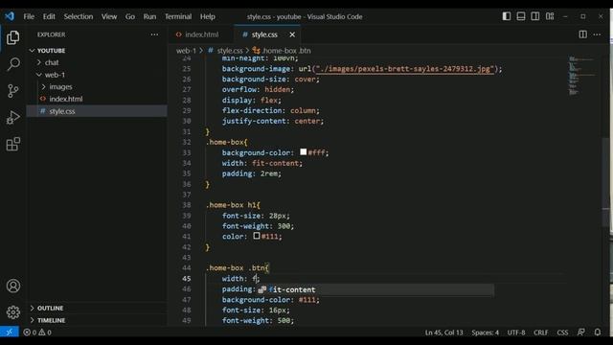Change encoding via UTF-8
613x345 pixels.
516,333
